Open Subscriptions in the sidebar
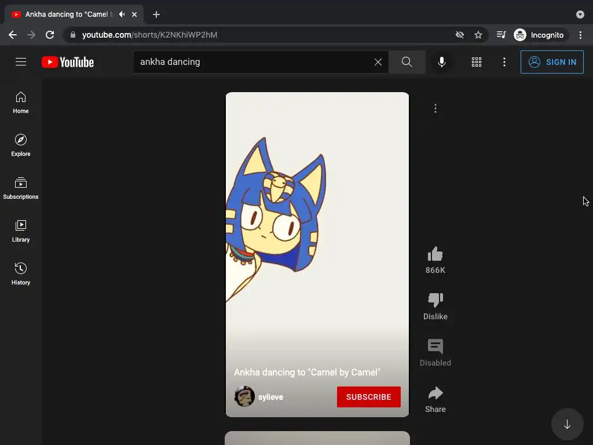This screenshot has width=593, height=445. tap(21, 188)
